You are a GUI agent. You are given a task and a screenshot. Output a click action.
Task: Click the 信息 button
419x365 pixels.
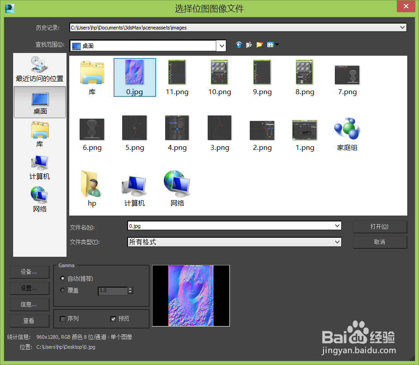pyautogui.click(x=29, y=304)
